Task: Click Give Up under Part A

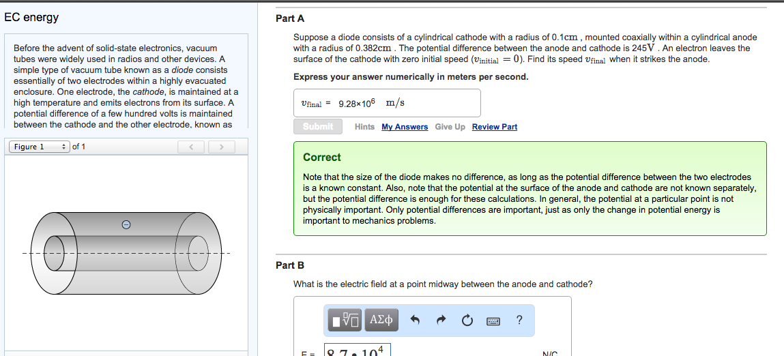Action: click(450, 127)
